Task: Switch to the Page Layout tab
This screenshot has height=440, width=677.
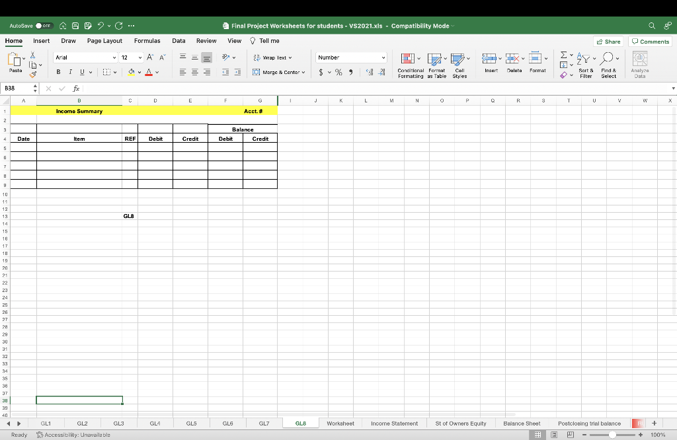Action: pos(104,41)
